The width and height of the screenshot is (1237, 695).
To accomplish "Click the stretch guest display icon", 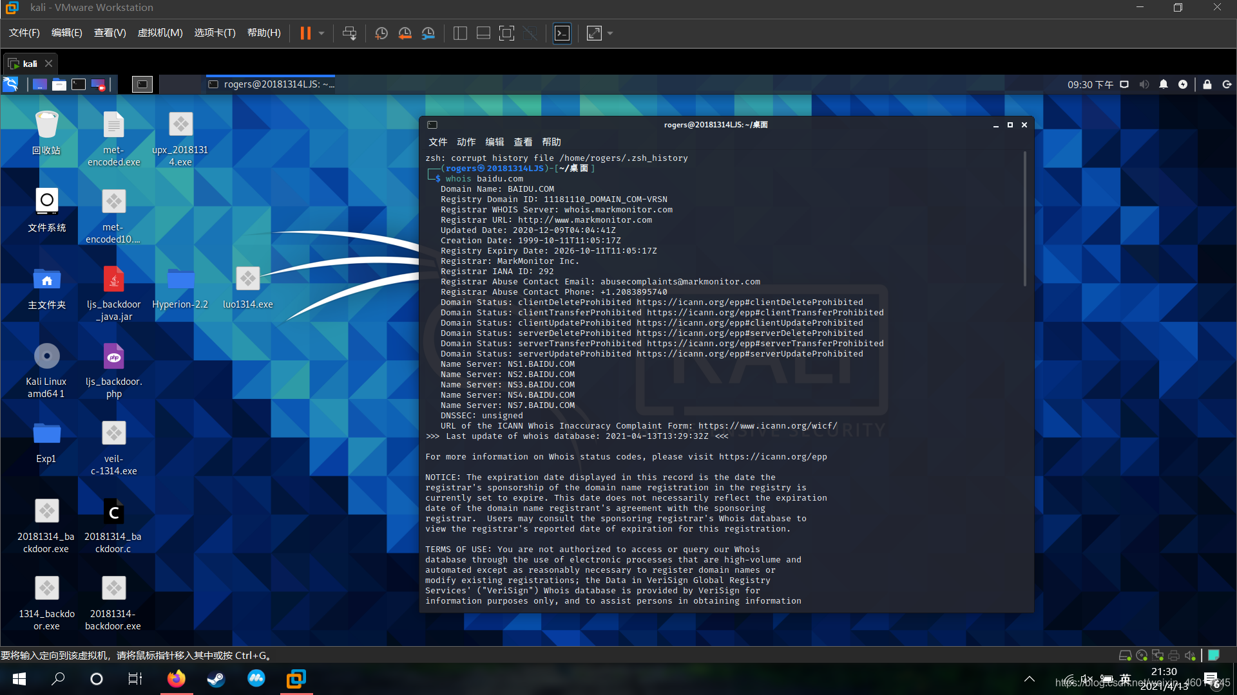I will (594, 33).
